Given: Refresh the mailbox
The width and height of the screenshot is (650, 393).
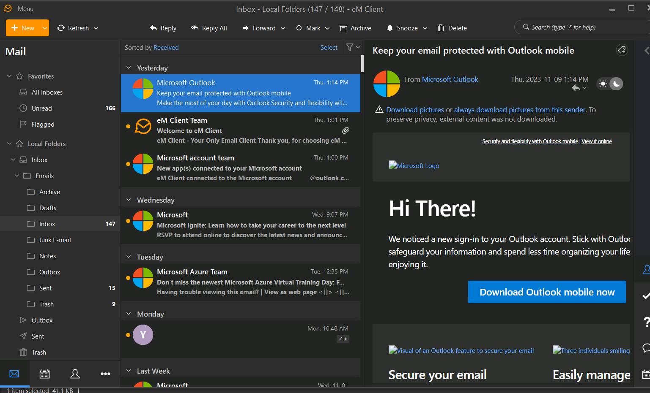Looking at the screenshot, I should coord(73,28).
